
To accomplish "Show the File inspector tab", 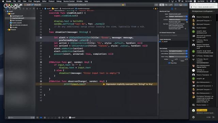I will tap(172, 9).
